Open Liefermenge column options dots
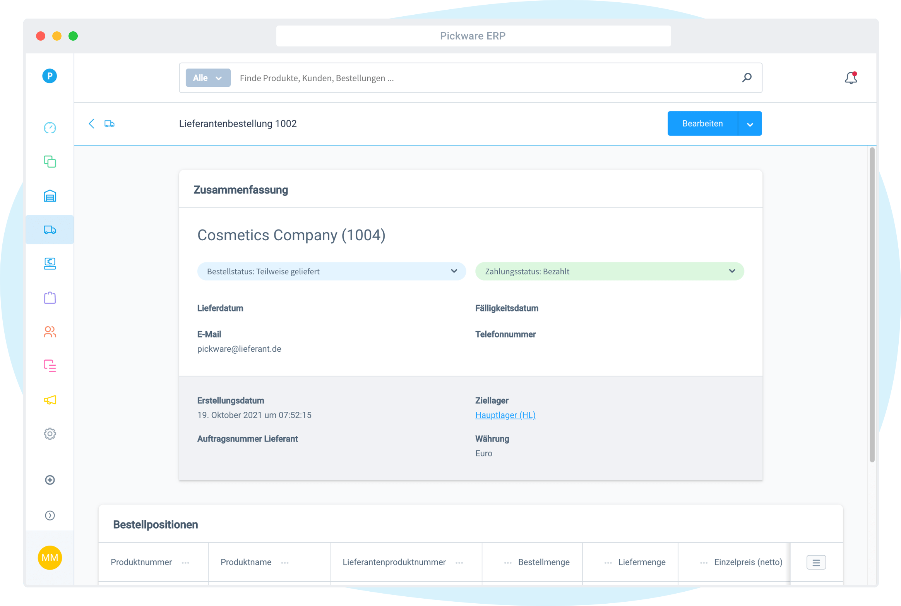The width and height of the screenshot is (901, 606). point(608,563)
